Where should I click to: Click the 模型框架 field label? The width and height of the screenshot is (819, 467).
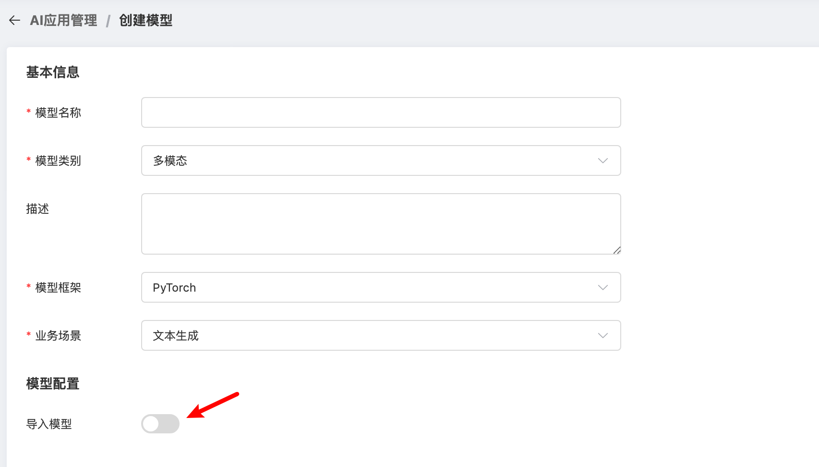click(58, 287)
